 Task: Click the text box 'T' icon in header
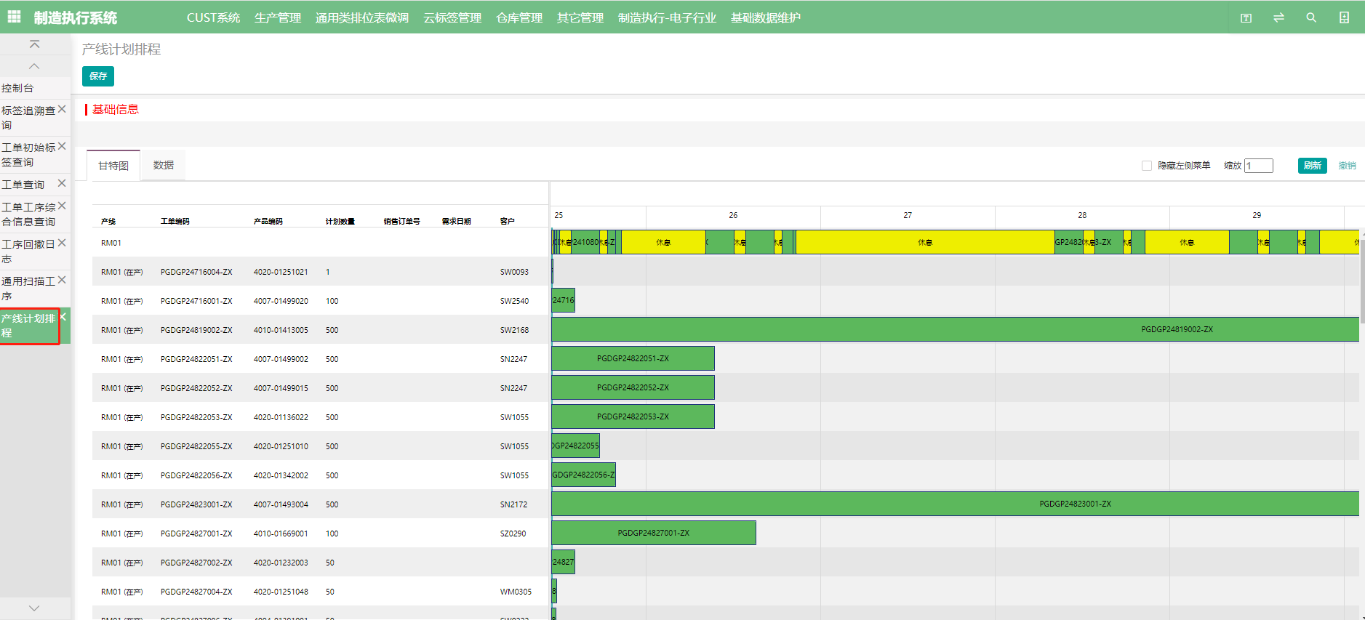(1246, 17)
